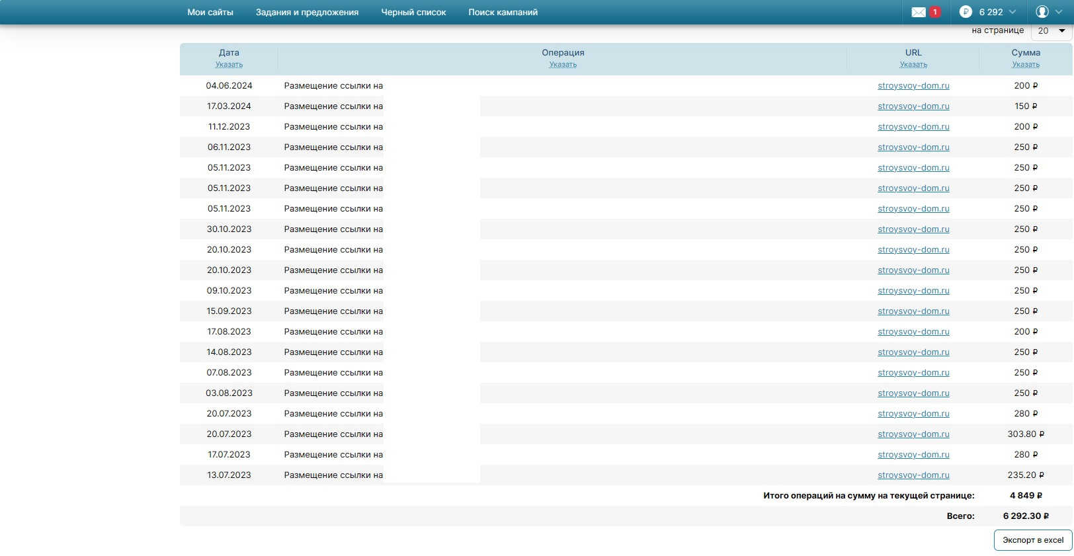Click the overall total 6 292.30 ₽
This screenshot has height=556, width=1074.
[x=1026, y=516]
